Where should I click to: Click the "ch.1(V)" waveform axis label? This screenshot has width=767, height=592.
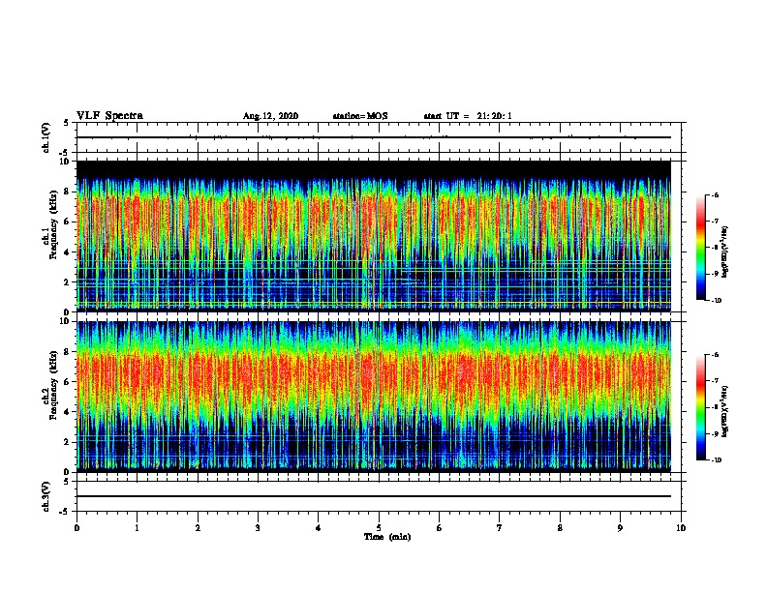pos(46,137)
